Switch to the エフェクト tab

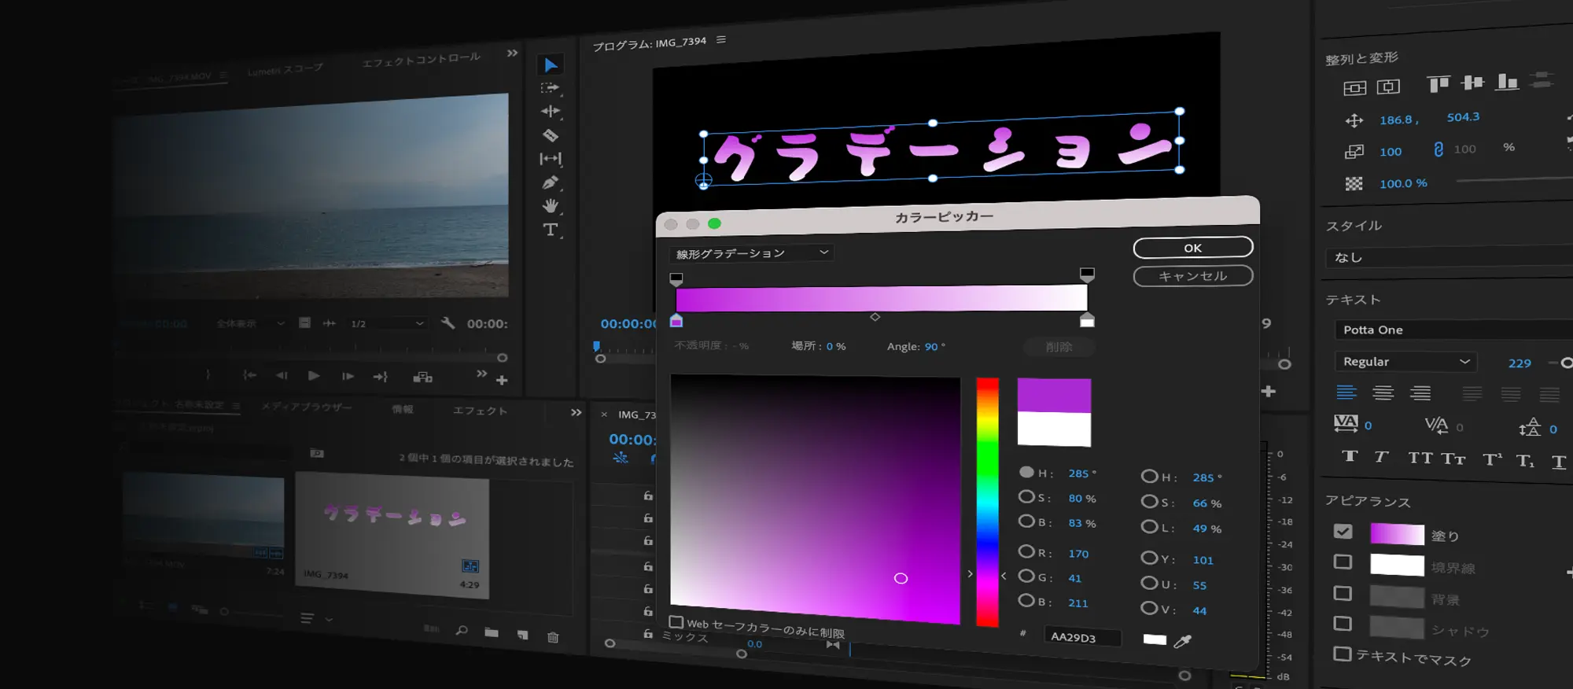click(480, 411)
